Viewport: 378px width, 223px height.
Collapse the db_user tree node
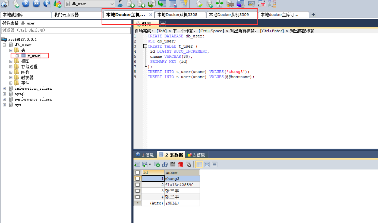(x=4, y=45)
